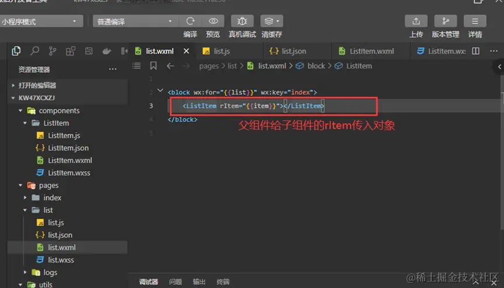
Task: Switch to the ListItem.wxml tab
Action: pyautogui.click(x=372, y=51)
